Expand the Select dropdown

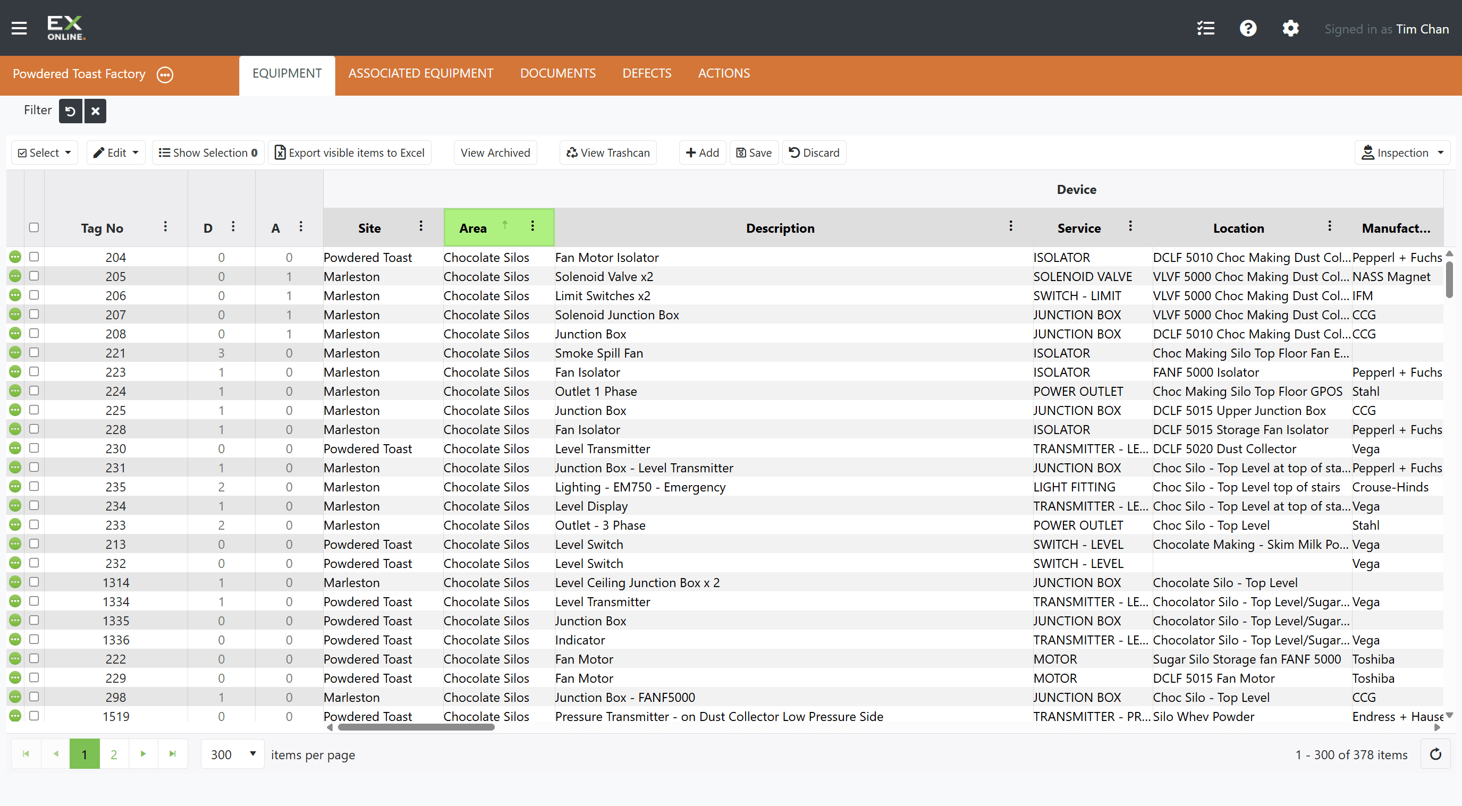[45, 152]
